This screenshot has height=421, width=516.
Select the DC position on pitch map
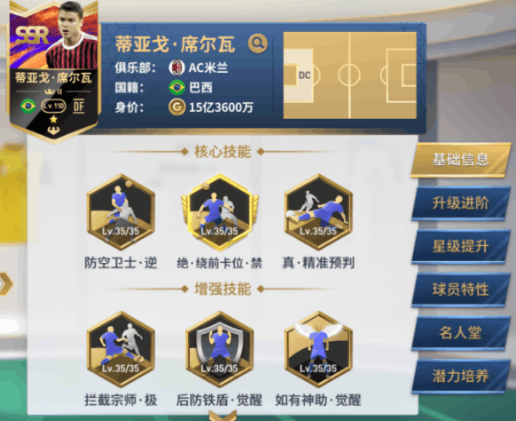(x=304, y=75)
